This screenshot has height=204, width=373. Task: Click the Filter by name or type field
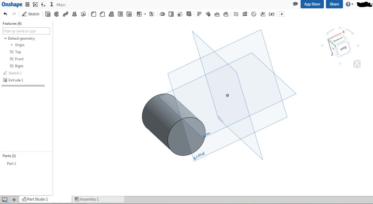[26, 31]
